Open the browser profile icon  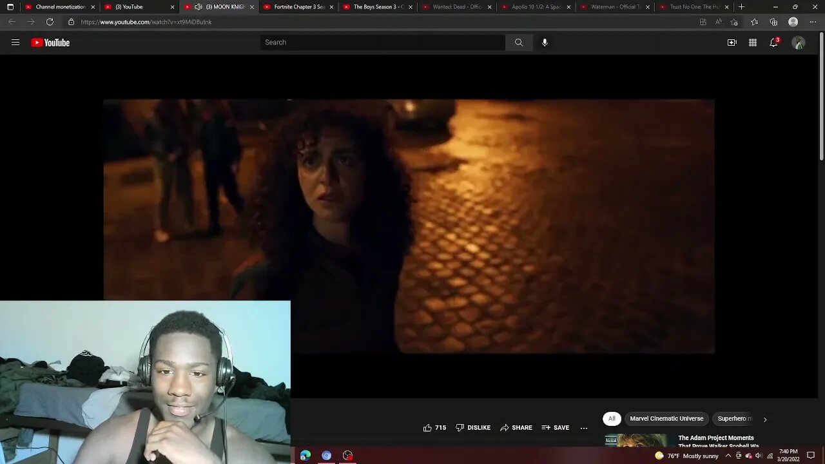[793, 22]
